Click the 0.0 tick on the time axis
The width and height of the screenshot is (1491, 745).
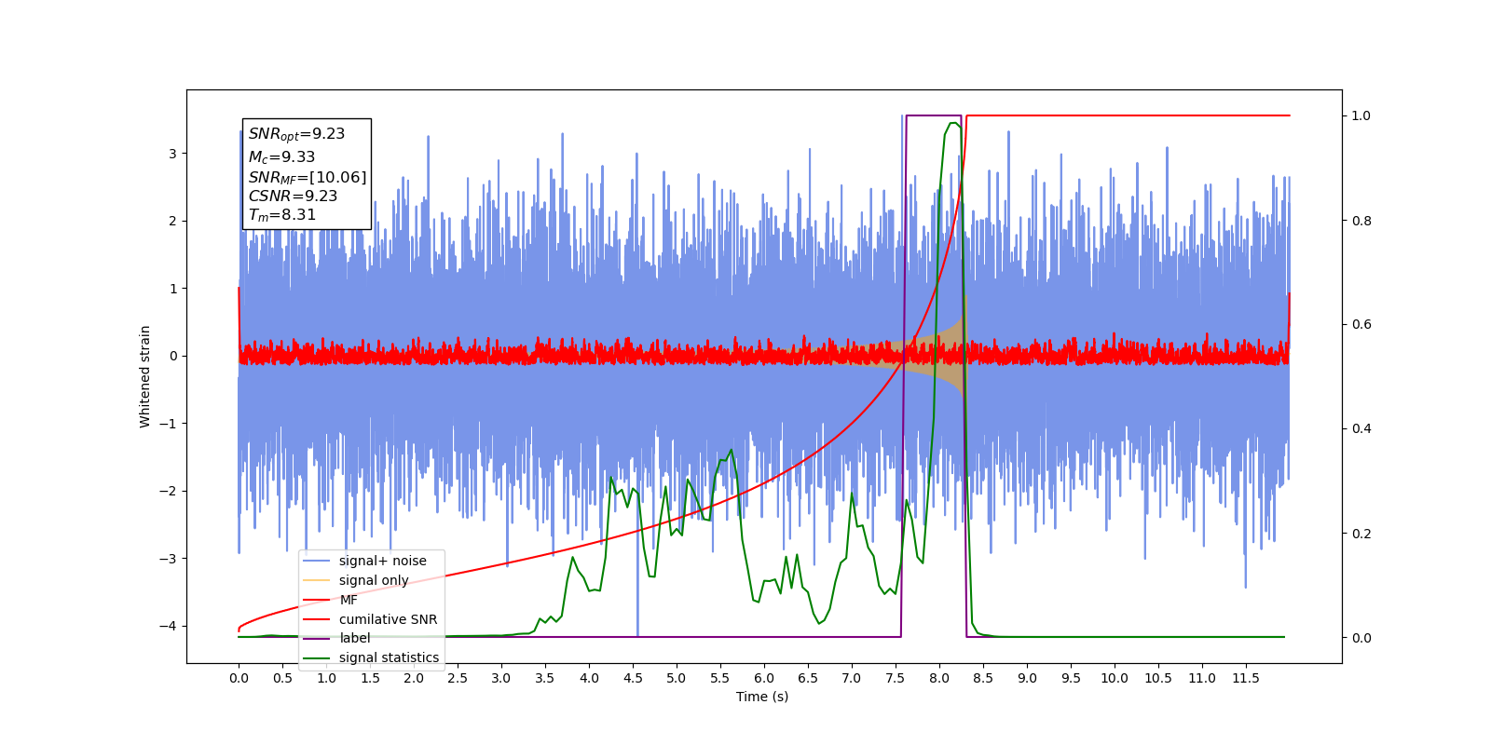[239, 678]
